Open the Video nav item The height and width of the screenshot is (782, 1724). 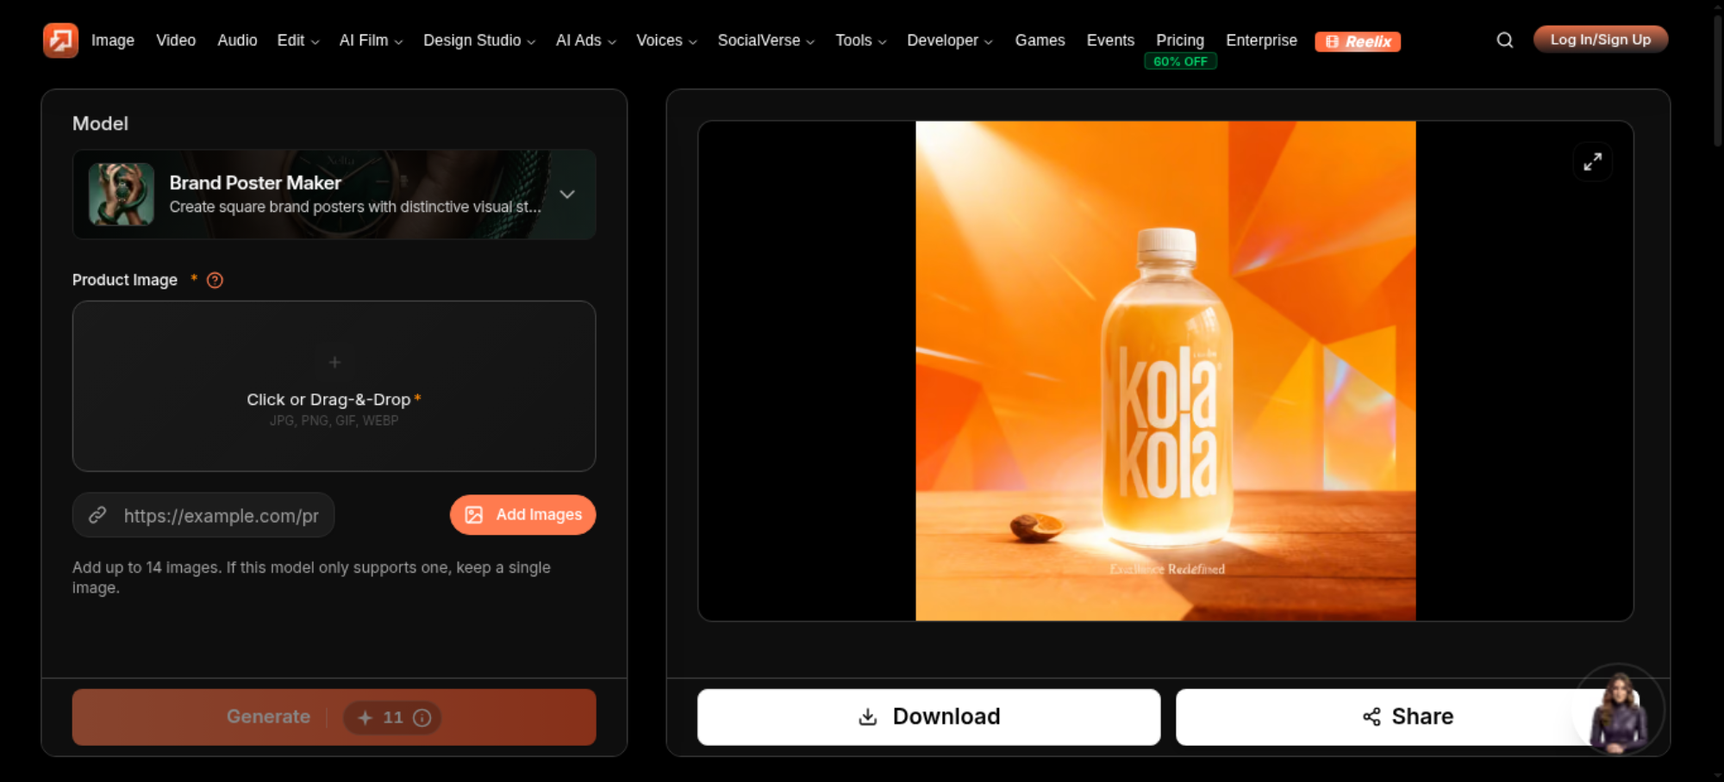tap(176, 40)
